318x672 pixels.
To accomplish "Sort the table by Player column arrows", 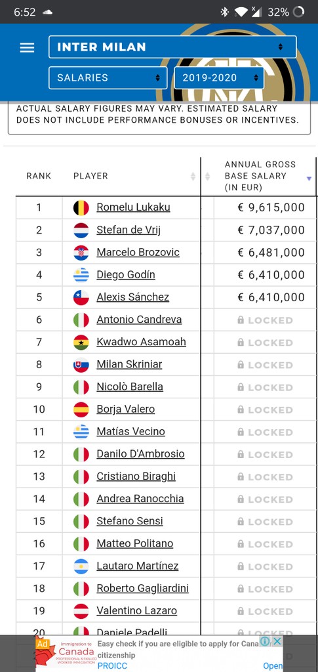I will tap(193, 176).
